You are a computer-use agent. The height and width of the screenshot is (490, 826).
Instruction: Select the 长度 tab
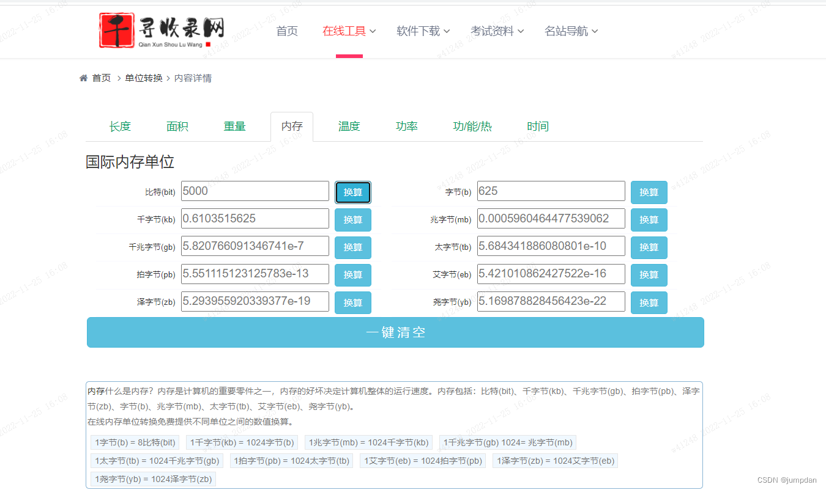[120, 126]
